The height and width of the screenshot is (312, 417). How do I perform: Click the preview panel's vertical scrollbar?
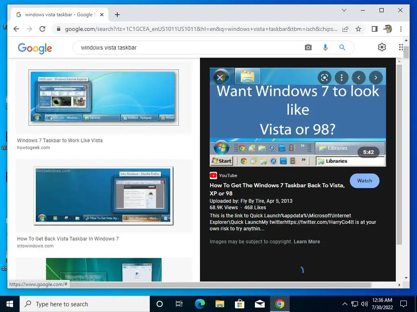tap(399, 154)
